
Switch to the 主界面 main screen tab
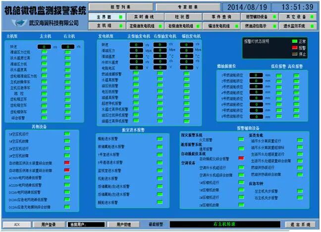click(107, 17)
